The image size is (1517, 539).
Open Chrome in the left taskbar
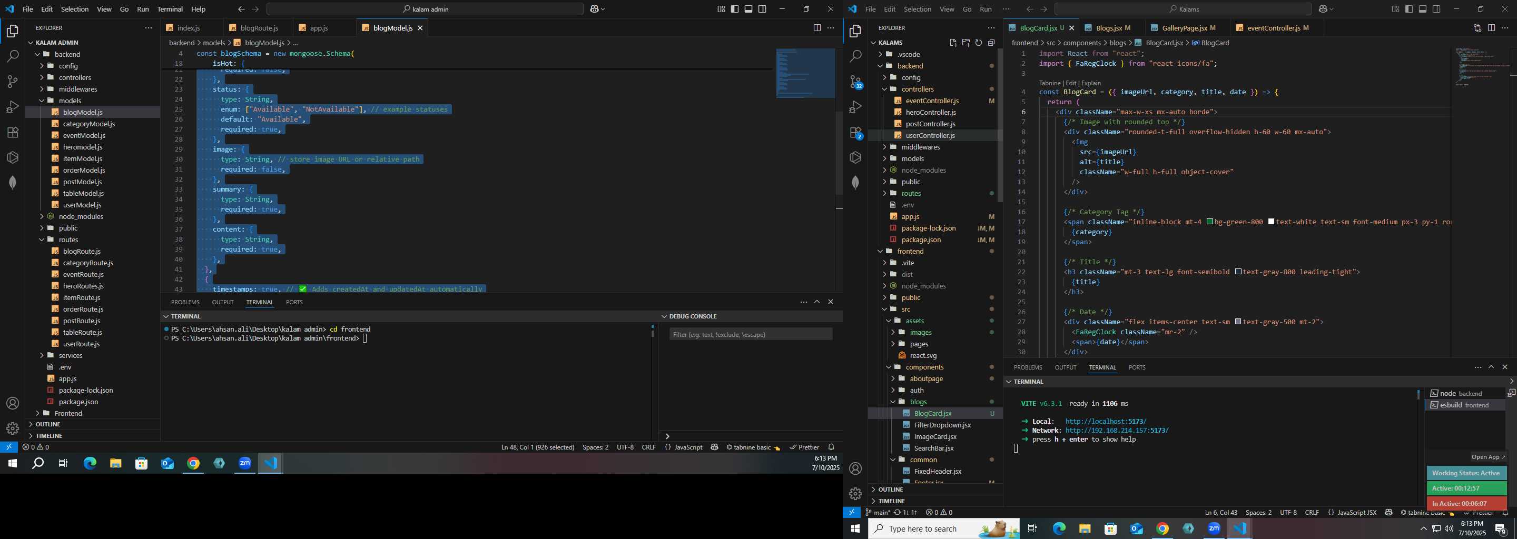pos(193,464)
